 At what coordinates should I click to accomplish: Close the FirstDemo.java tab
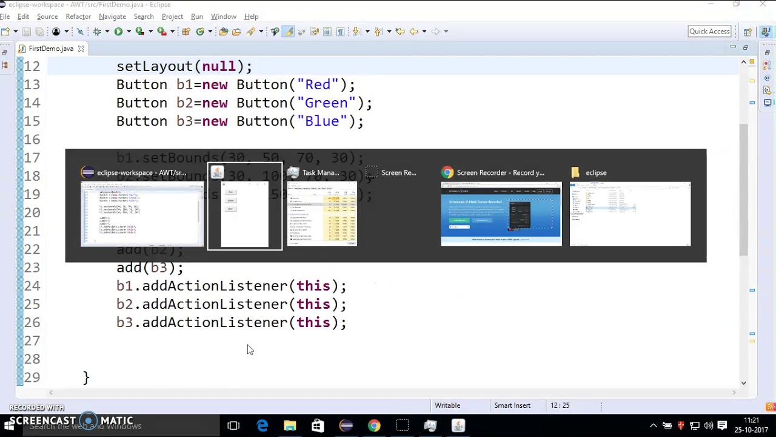coord(81,49)
